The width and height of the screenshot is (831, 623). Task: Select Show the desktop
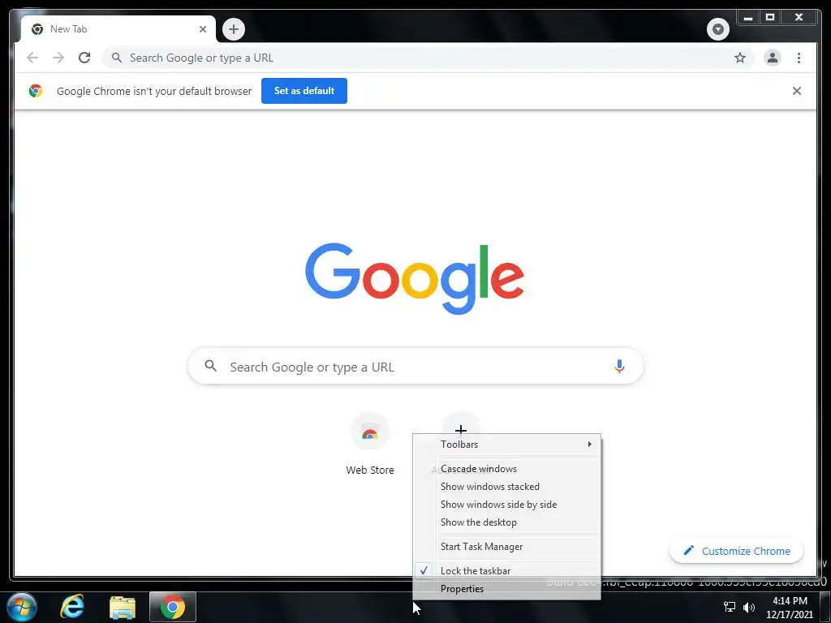tap(507, 522)
